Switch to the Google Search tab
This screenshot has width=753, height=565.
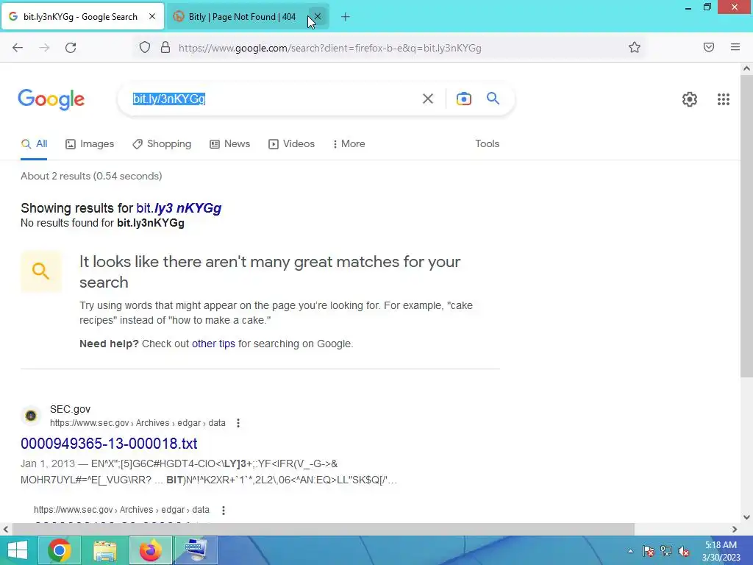81,17
